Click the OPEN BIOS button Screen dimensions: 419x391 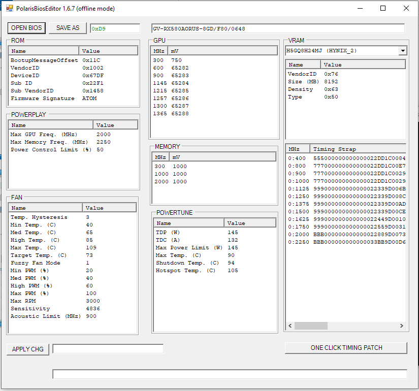point(26,28)
